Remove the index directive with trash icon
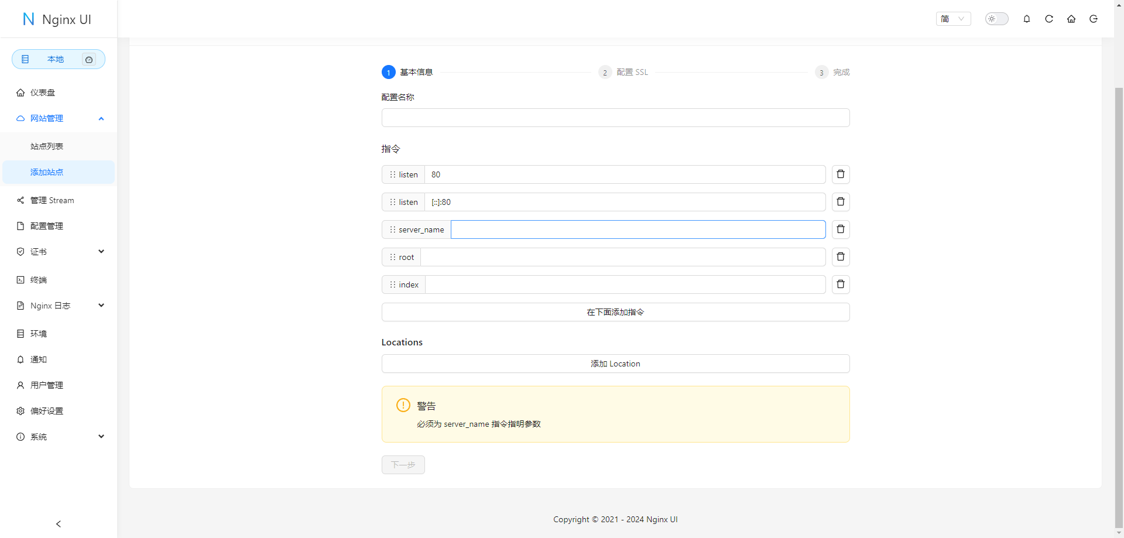The width and height of the screenshot is (1124, 538). coord(841,285)
